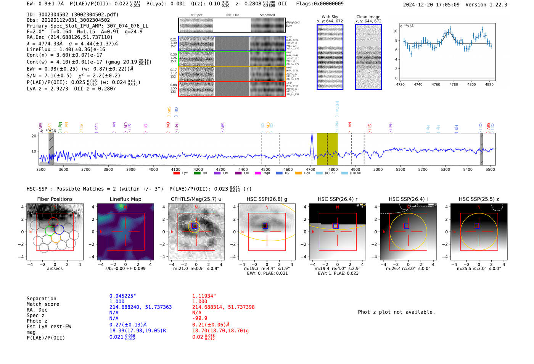Select the HSC SSP z-band cutout

[x=479, y=232]
